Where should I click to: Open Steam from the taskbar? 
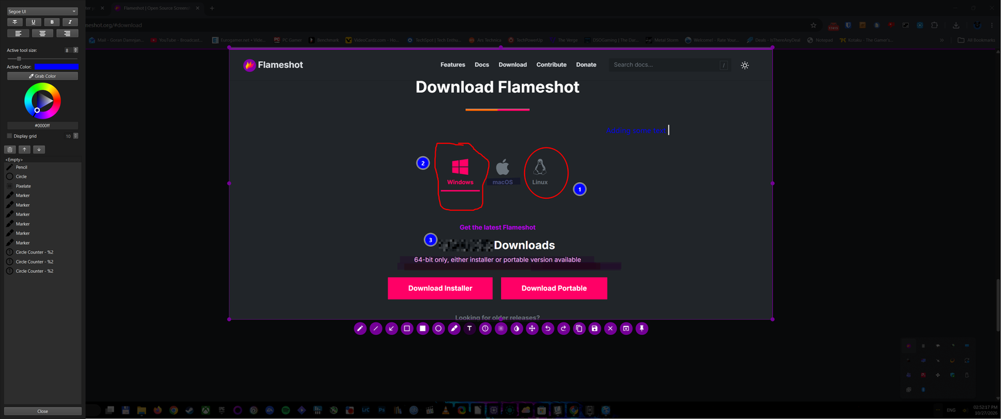[x=190, y=410]
